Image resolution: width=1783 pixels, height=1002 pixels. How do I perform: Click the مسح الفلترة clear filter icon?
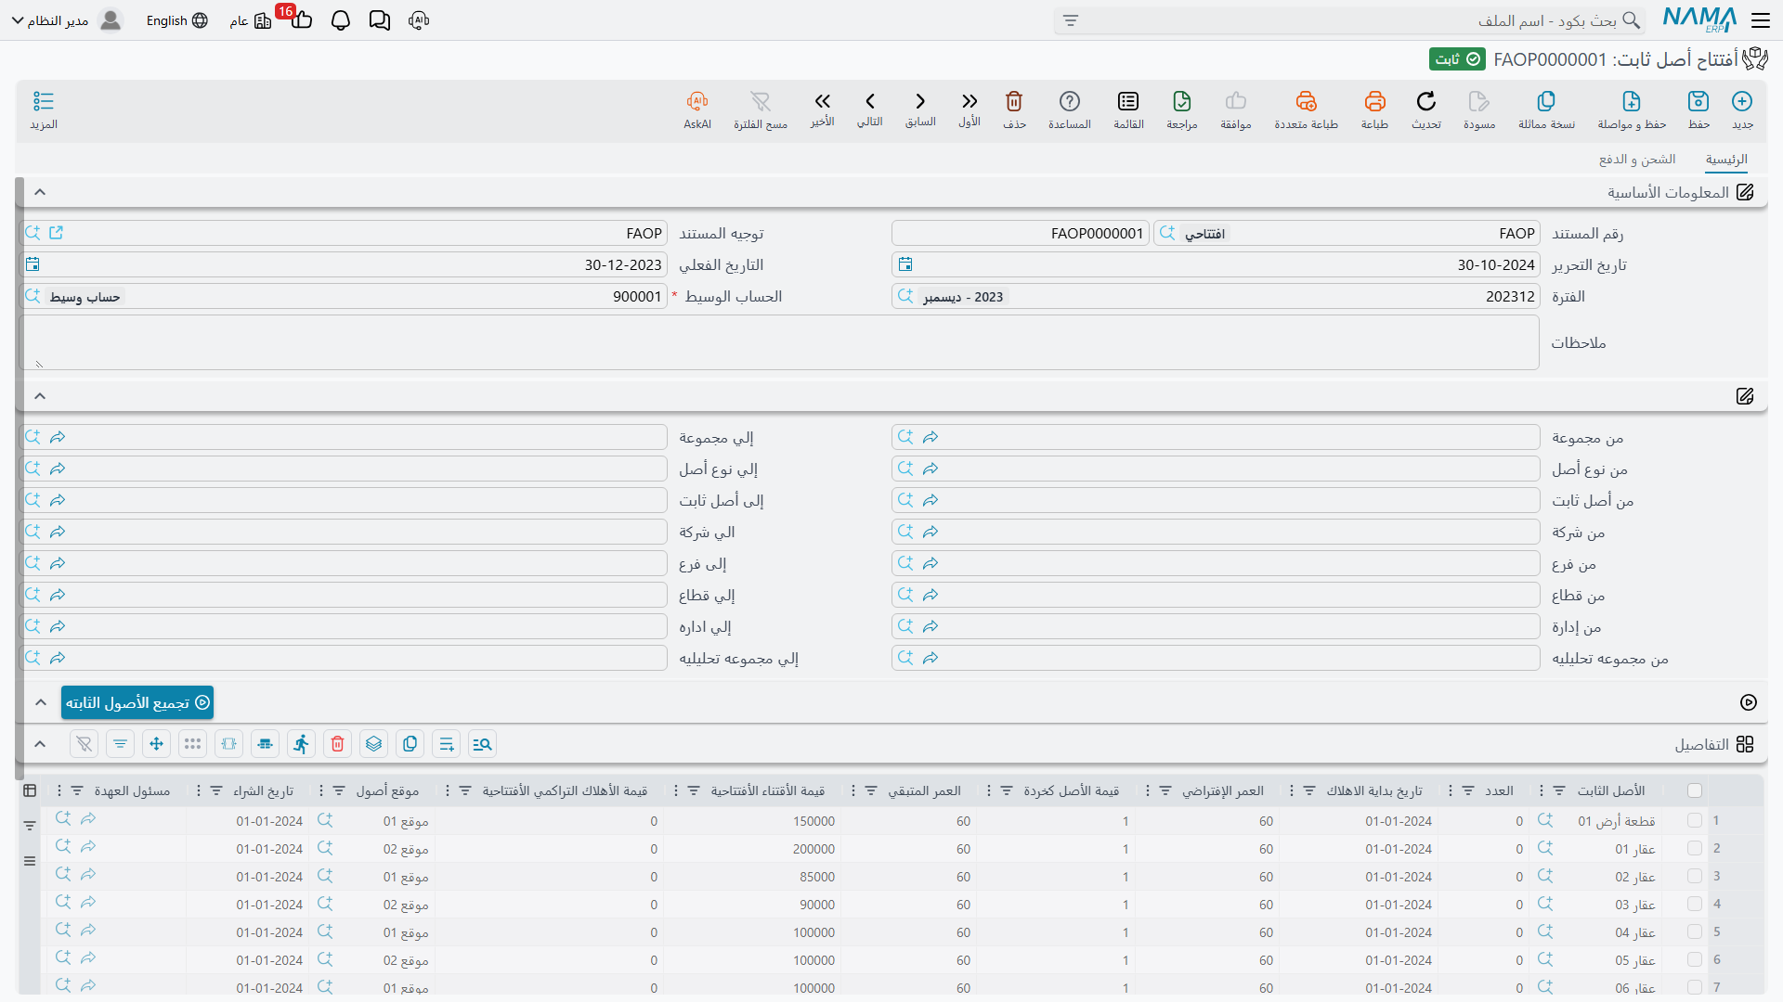761,101
